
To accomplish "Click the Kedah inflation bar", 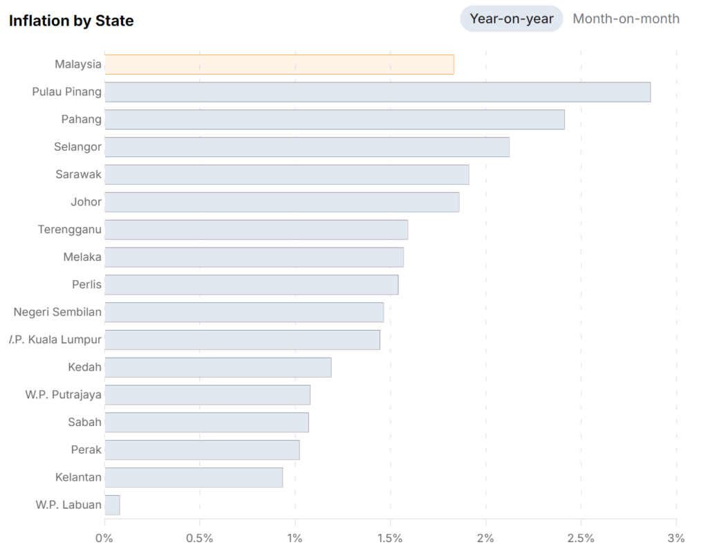I will point(218,367).
